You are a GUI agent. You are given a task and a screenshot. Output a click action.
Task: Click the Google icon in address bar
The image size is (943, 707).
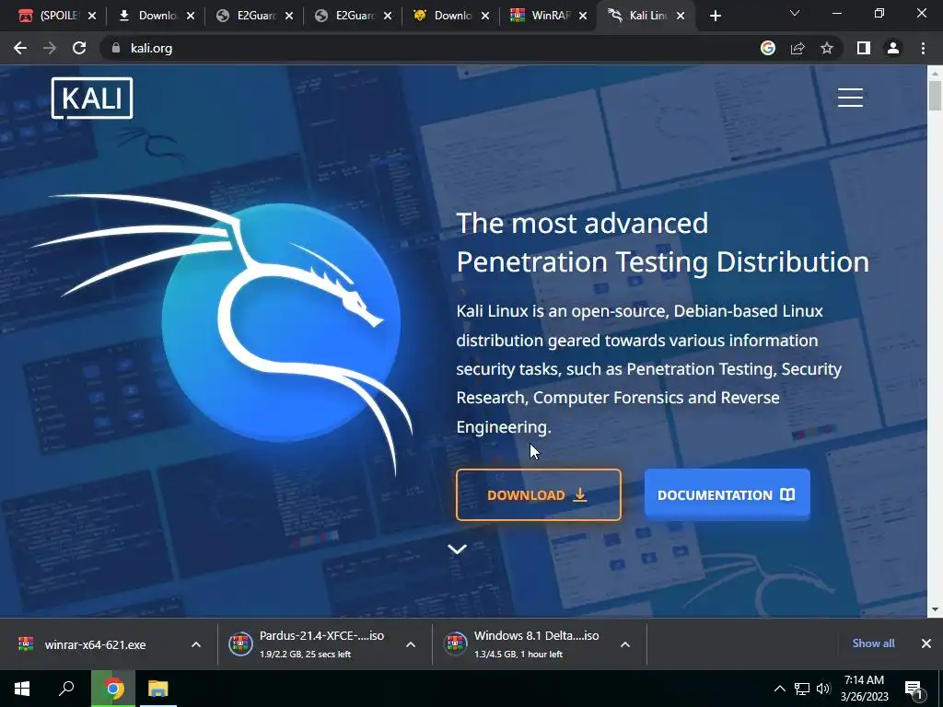(x=767, y=48)
